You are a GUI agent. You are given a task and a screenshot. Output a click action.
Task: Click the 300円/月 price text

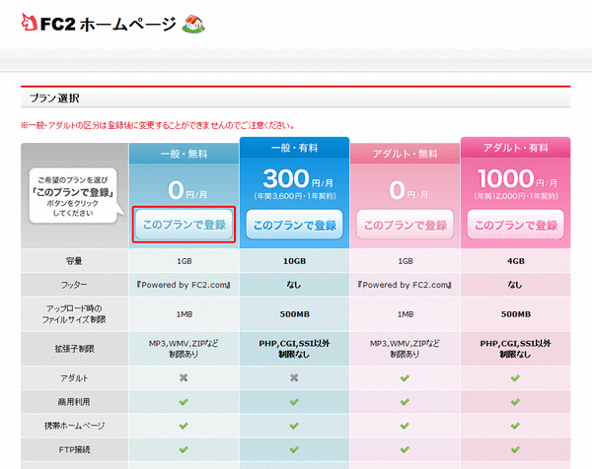(298, 178)
